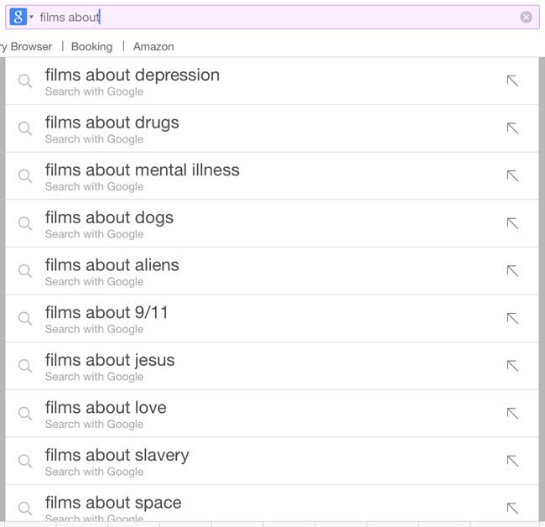The width and height of the screenshot is (545, 527).
Task: Choose the 'films about space' suggestion
Action: coord(113,507)
